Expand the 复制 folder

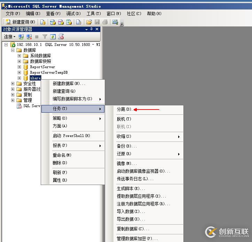pos(13,95)
